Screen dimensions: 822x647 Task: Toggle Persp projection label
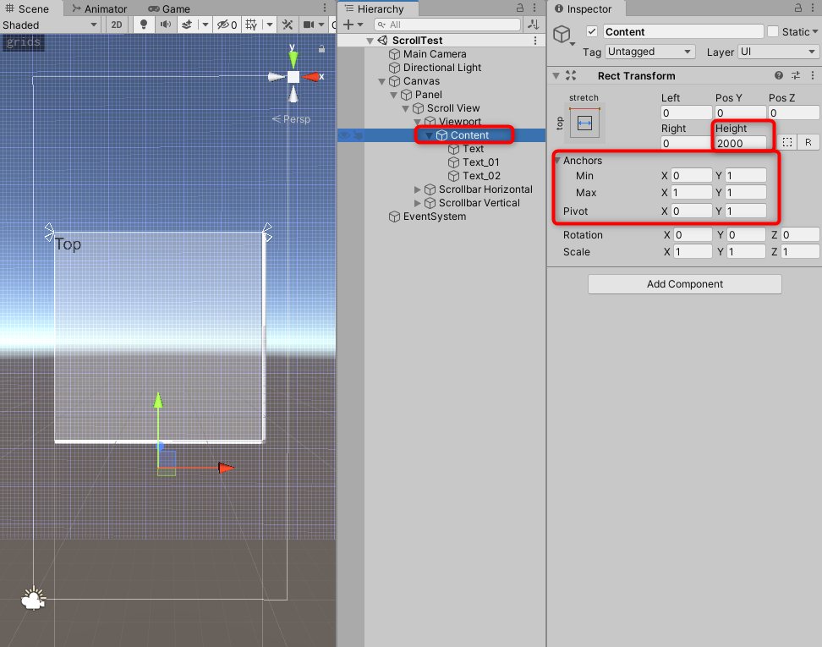click(x=292, y=119)
